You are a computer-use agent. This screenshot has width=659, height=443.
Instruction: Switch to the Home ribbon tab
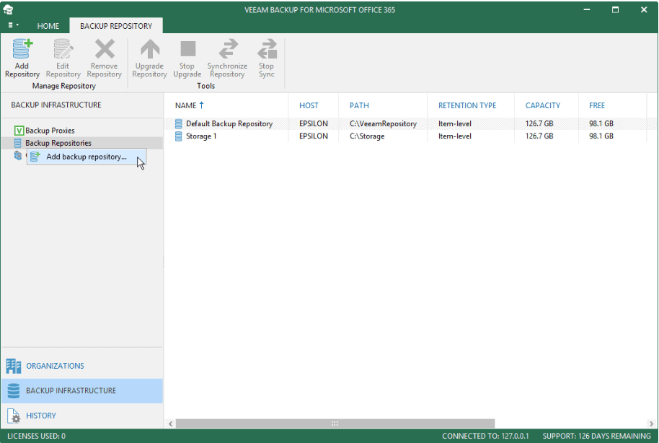tap(48, 26)
